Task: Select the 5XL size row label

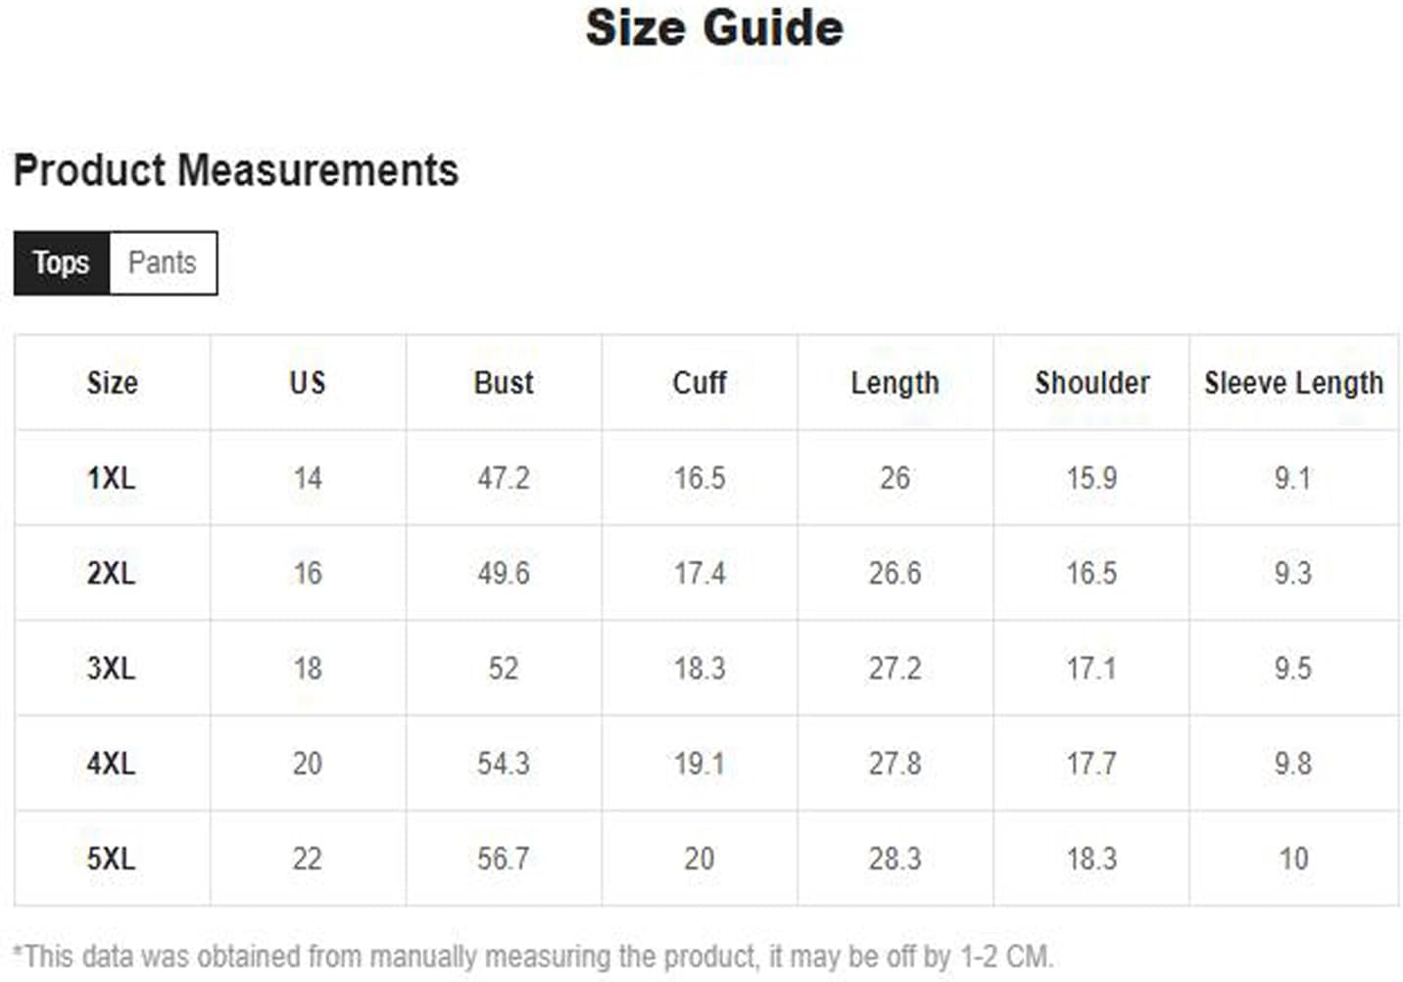Action: pyautogui.click(x=112, y=859)
